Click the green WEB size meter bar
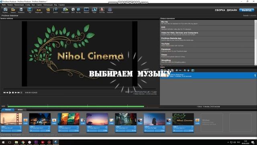This screenshot has width=257, height=145. [76, 106]
